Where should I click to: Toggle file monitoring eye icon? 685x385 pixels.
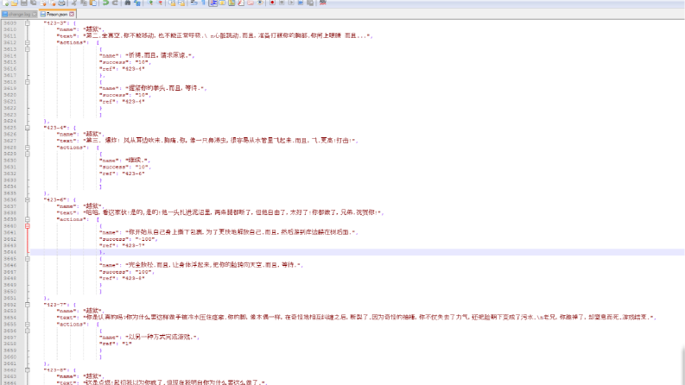point(260,3)
